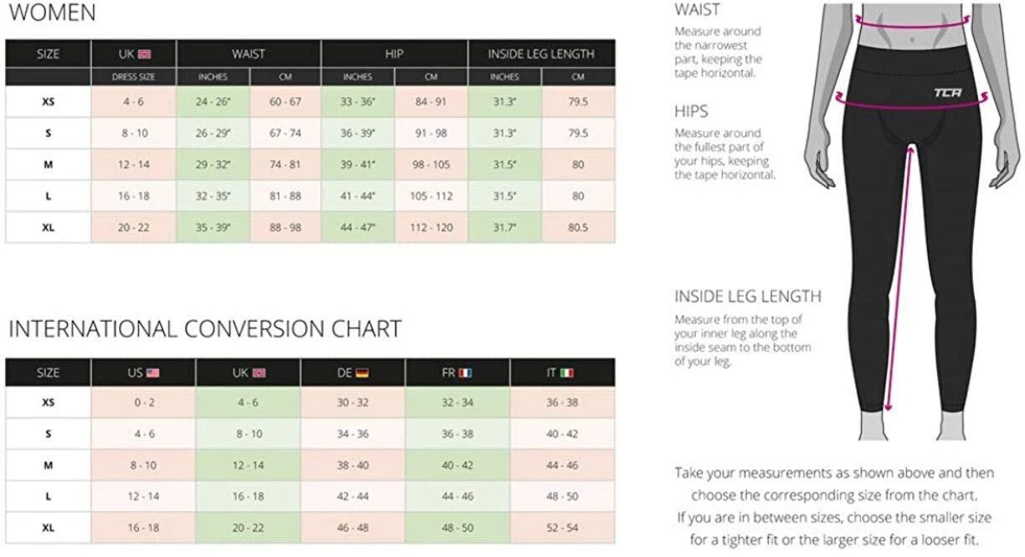Click the French flag next to FR
This screenshot has height=557, width=1025.
(466, 373)
